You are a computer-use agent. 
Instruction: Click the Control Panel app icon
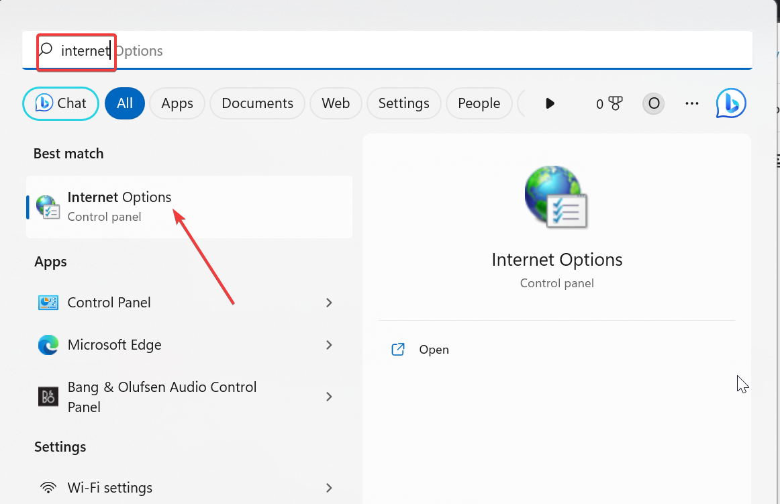click(x=48, y=303)
